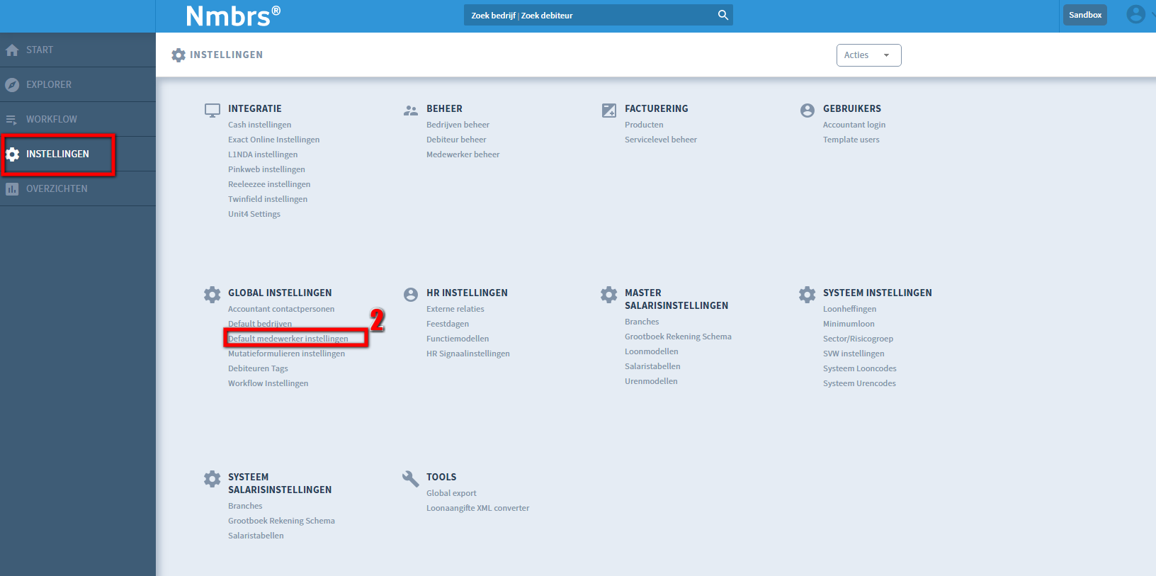The width and height of the screenshot is (1156, 576).
Task: Open Global export link
Action: click(451, 493)
